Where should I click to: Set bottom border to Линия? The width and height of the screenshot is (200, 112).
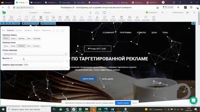[13, 46]
